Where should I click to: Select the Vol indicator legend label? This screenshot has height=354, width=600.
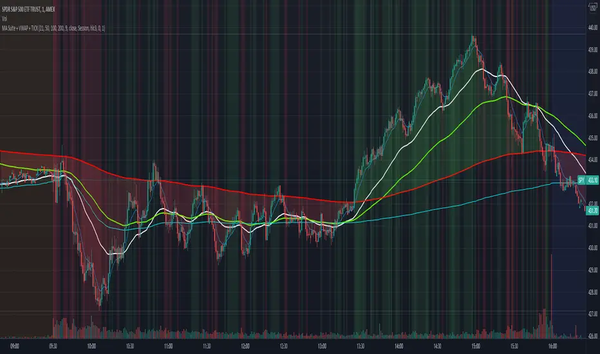[5, 19]
